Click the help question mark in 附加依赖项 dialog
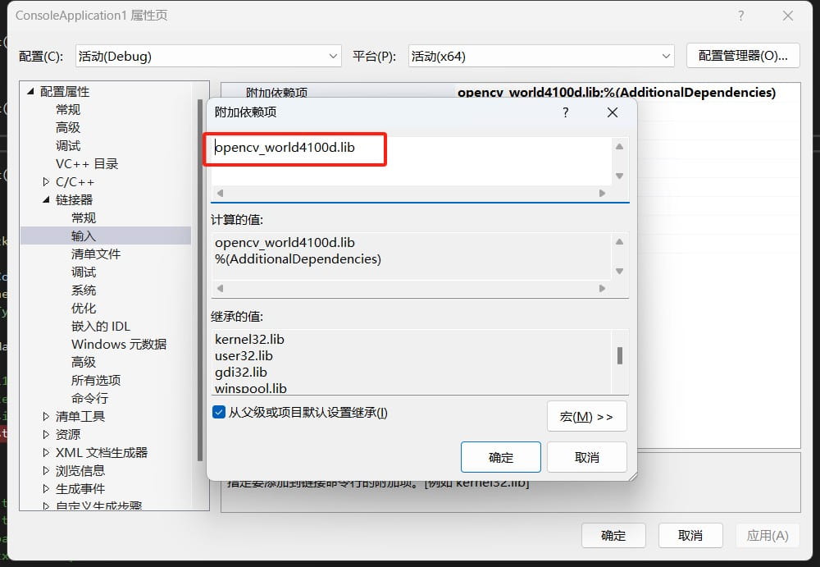 tap(565, 112)
